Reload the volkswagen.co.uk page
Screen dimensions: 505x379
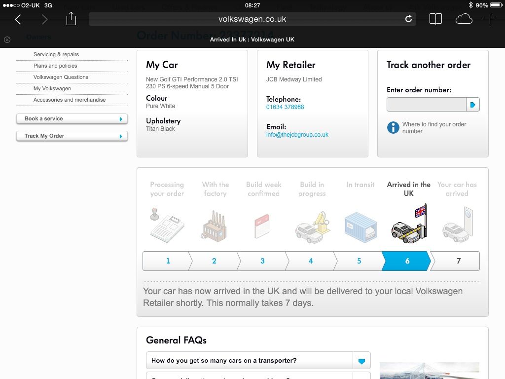click(408, 19)
